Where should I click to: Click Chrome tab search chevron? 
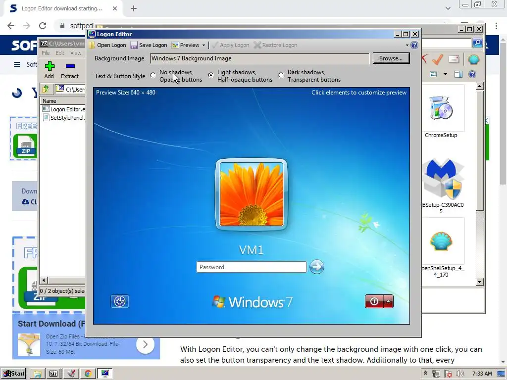(x=448, y=8)
